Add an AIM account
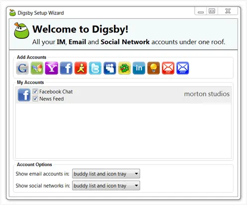 pyautogui.click(x=81, y=68)
